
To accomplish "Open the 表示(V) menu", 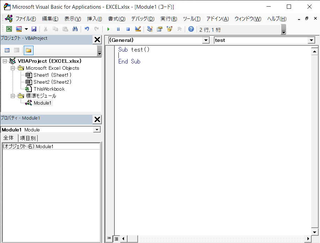I will [73, 19].
